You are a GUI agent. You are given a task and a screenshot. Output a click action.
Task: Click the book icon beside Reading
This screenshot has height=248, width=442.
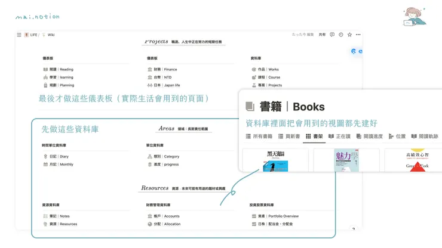tap(45, 69)
